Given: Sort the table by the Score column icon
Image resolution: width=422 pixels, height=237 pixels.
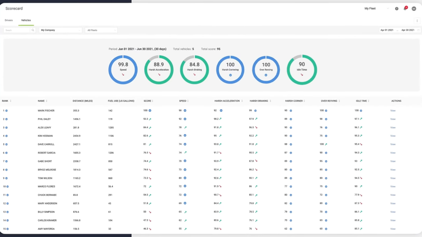Looking at the screenshot, I should click(152, 101).
